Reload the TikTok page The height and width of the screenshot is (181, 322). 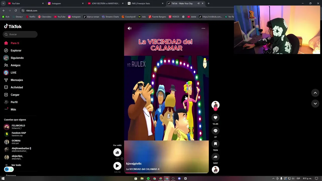(x=16, y=11)
